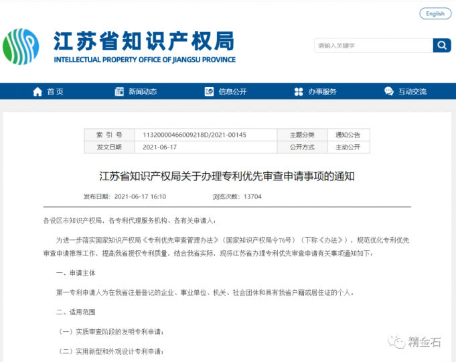Click the 主题分类 table label
Image resolution: width=456 pixels, height=362 pixels.
(302, 135)
